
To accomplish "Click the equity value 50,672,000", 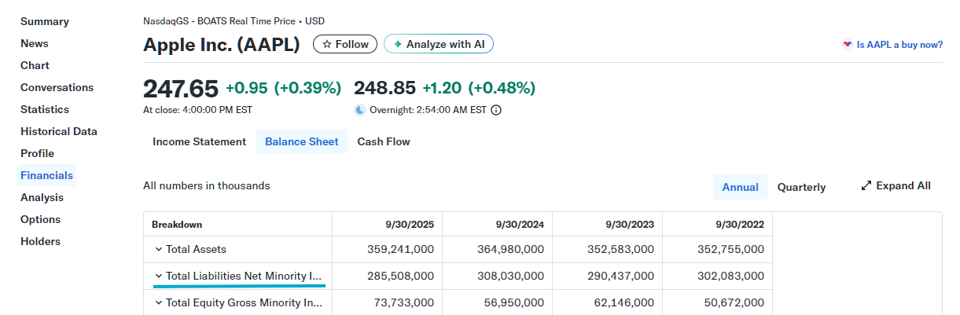I will click(734, 302).
